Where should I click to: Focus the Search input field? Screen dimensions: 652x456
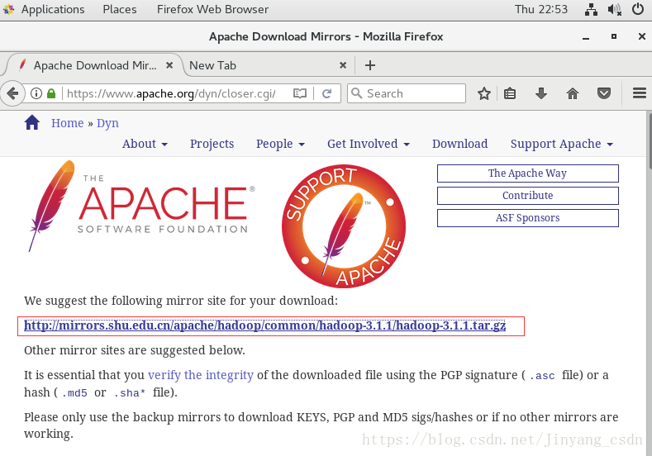[x=407, y=93]
